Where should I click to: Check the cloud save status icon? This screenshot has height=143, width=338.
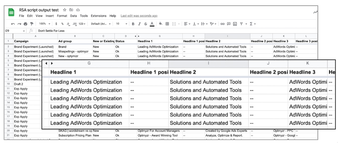(78, 10)
